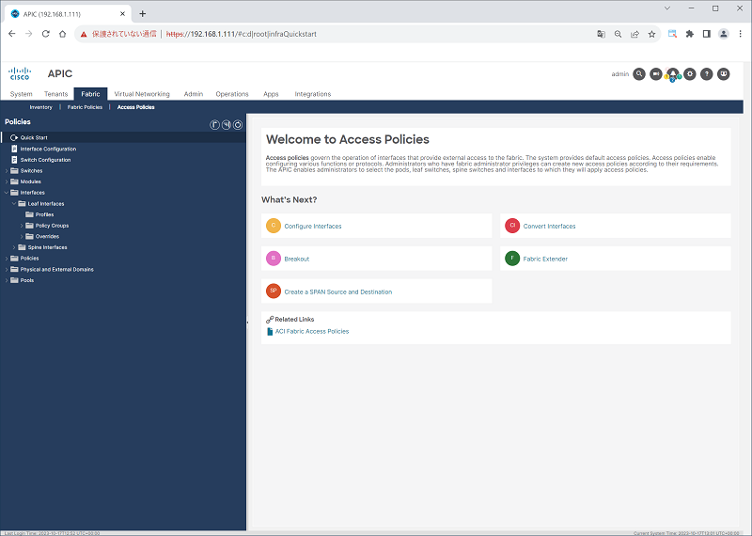Click the Convert Interfaces link
Image resolution: width=752 pixels, height=536 pixels.
coord(549,226)
